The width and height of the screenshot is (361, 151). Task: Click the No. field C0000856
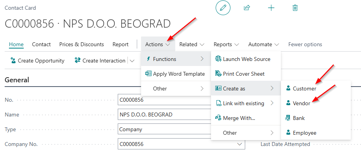click(164, 100)
